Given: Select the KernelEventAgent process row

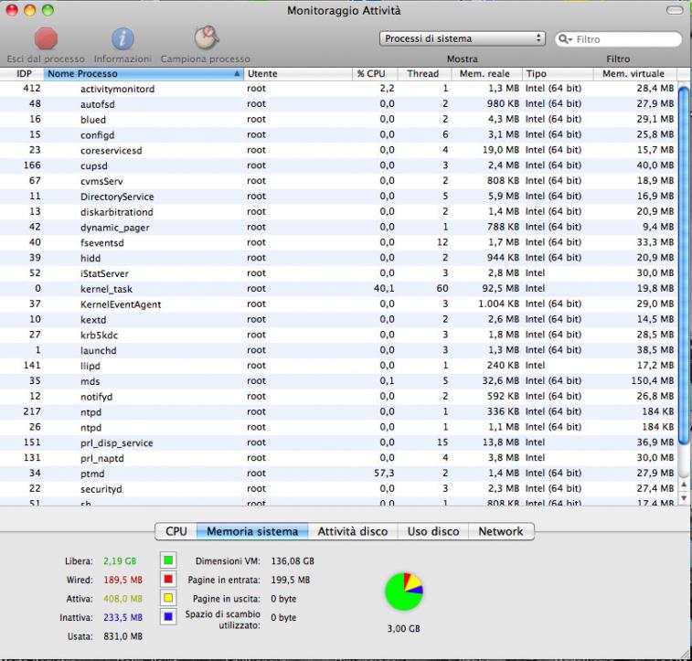Looking at the screenshot, I should coord(338,304).
